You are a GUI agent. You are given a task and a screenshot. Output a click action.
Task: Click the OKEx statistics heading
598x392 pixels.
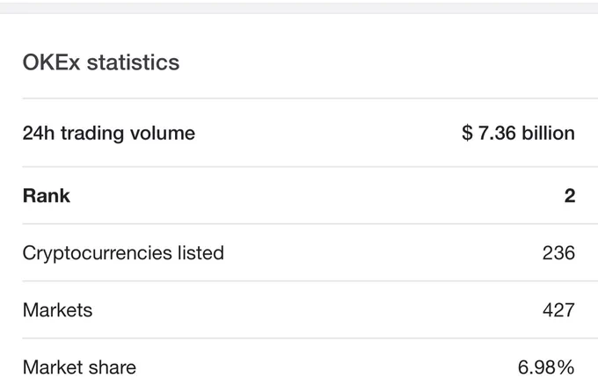101,62
